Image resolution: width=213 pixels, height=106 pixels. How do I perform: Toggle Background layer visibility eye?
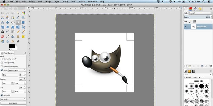coord(185,27)
